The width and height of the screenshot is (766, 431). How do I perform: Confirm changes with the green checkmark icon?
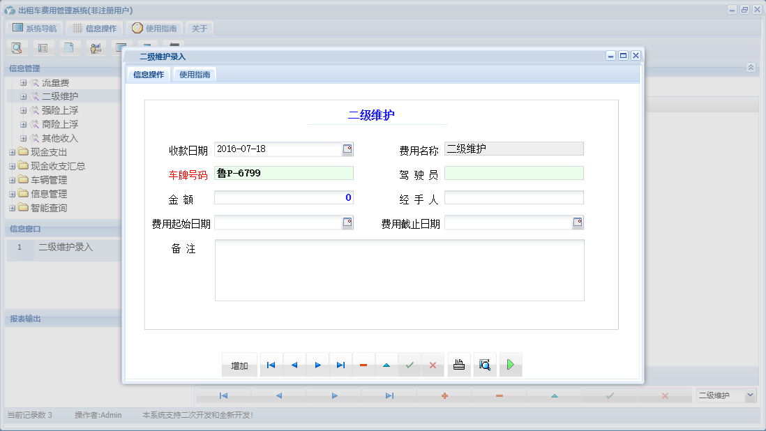pos(410,364)
